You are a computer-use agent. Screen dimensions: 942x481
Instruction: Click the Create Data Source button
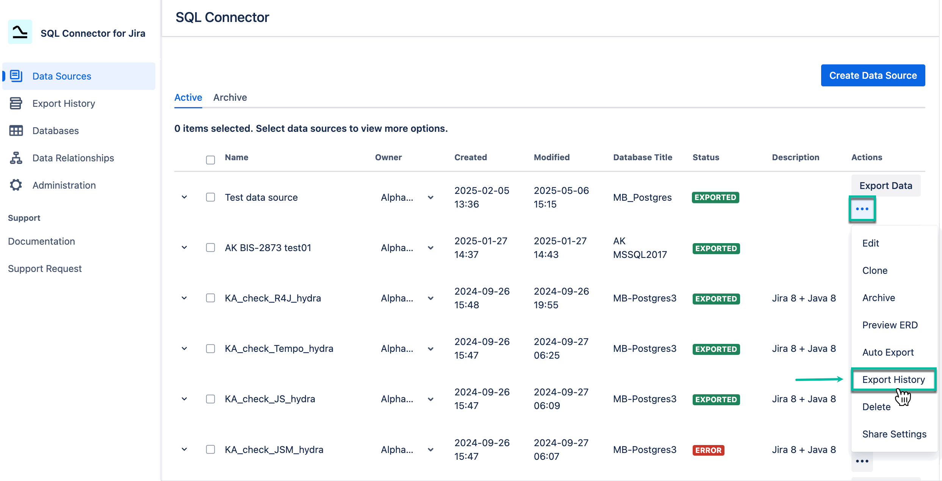point(873,75)
